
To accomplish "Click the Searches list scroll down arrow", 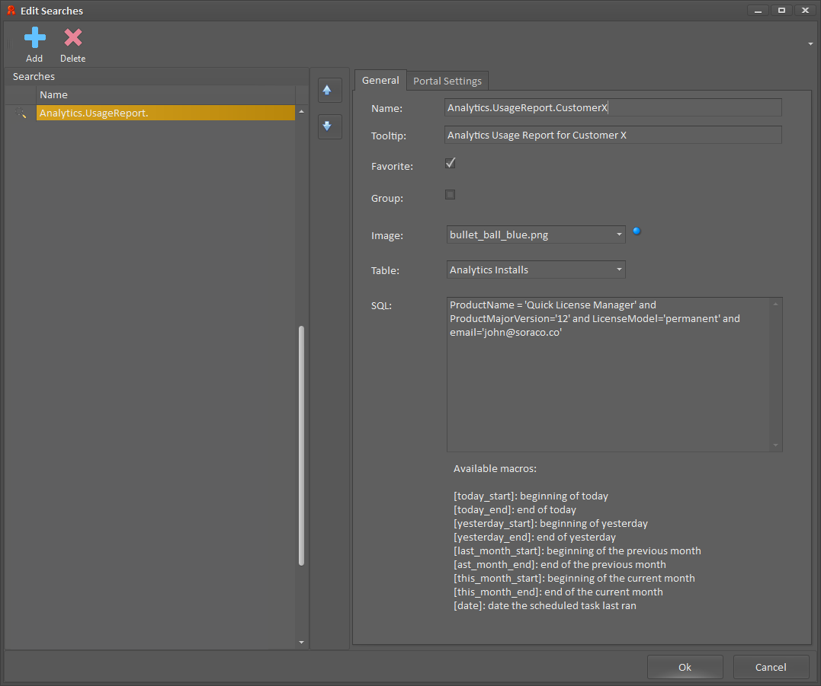I will tap(301, 642).
